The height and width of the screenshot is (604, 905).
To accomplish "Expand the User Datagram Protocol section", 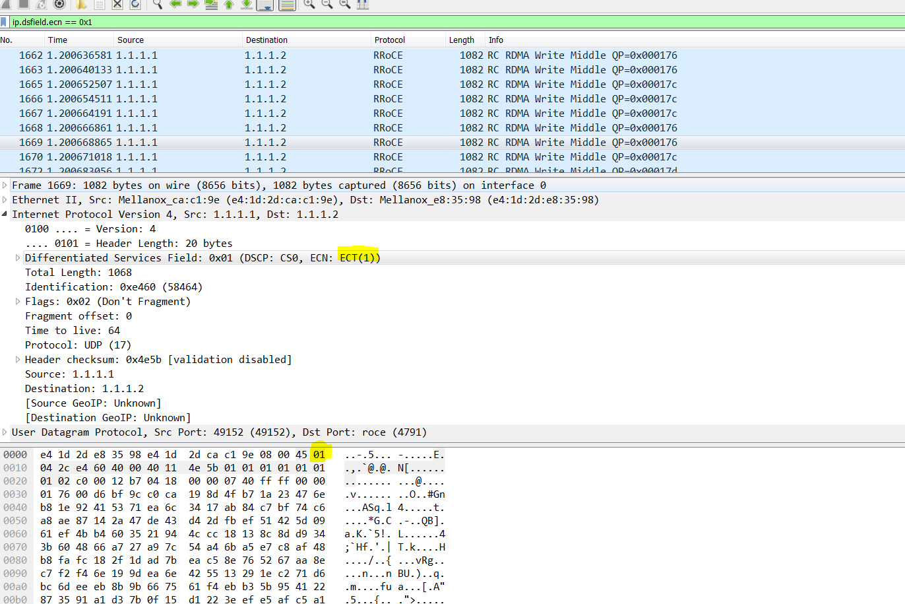I will coord(5,432).
